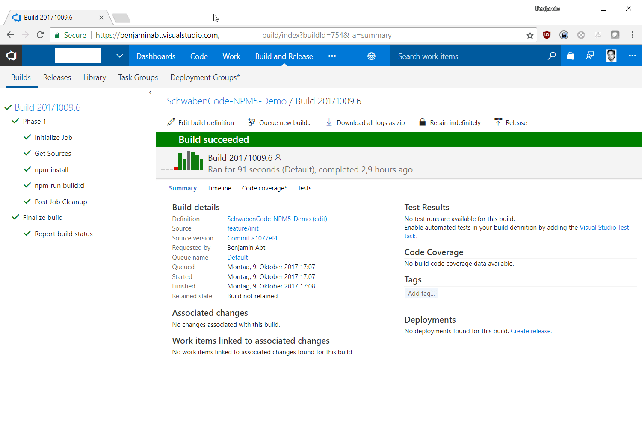The image size is (642, 433).
Task: Collapse the left build tree panel
Action: 150,92
